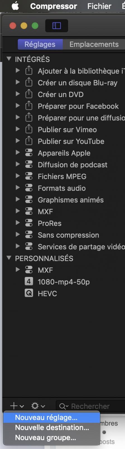Viewport: 125px width, 449px height.
Task: Click the share icon beside Publier sur YouTube
Action: click(x=29, y=141)
